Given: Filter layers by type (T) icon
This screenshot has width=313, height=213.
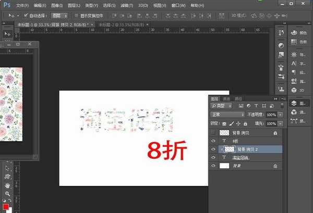Looking at the screenshot, I should point(256,106).
